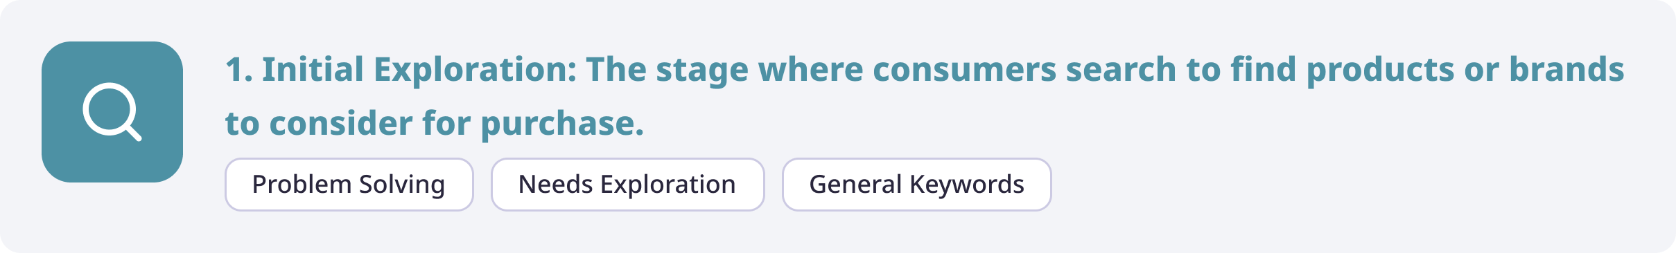Click the white magnifying glass search icon

pyautogui.click(x=112, y=112)
